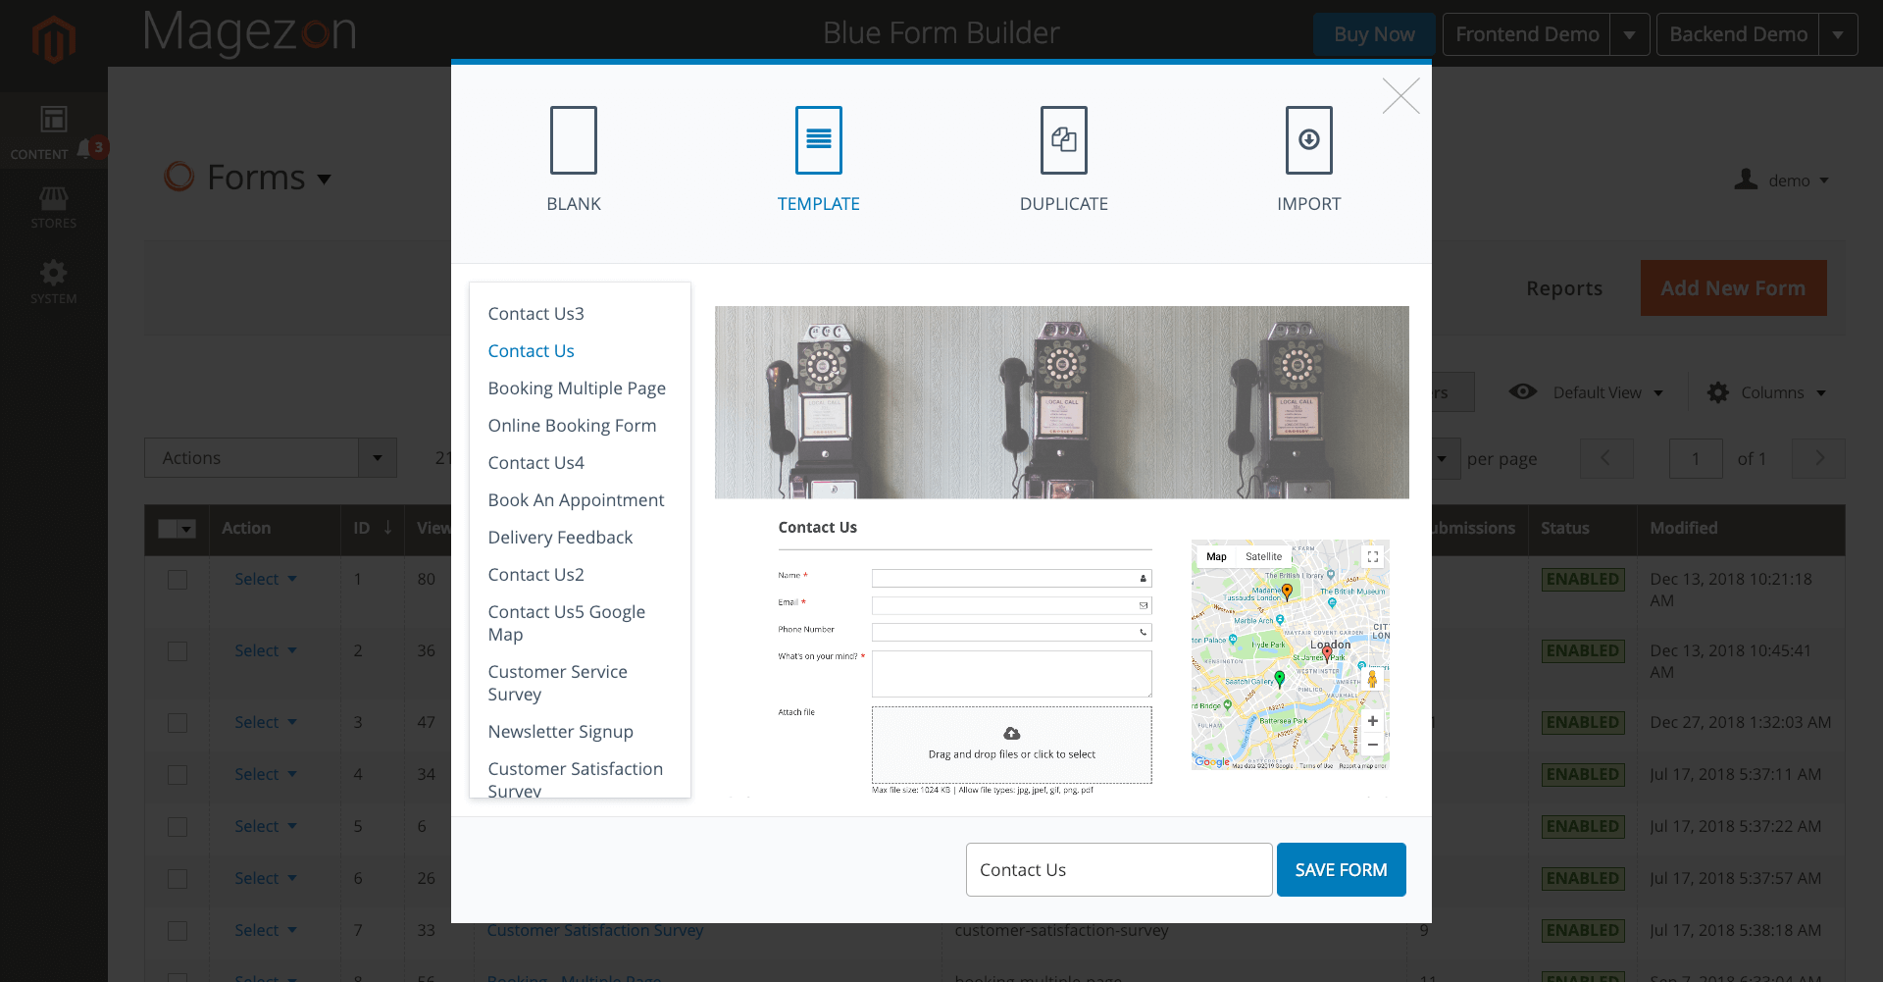Zoom in on the map preview
The image size is (1883, 982).
click(x=1373, y=721)
